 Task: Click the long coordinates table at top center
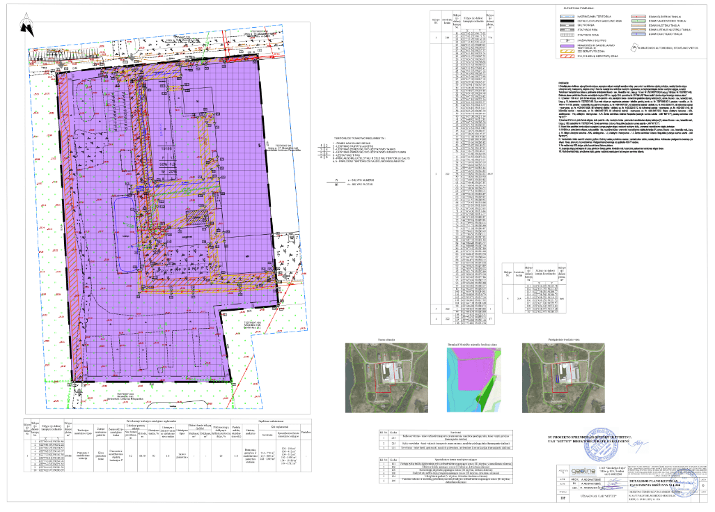point(460,167)
